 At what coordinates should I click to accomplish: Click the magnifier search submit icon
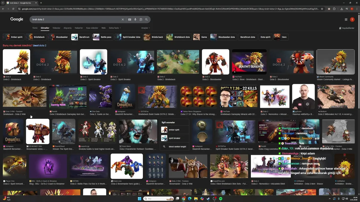pos(147,20)
